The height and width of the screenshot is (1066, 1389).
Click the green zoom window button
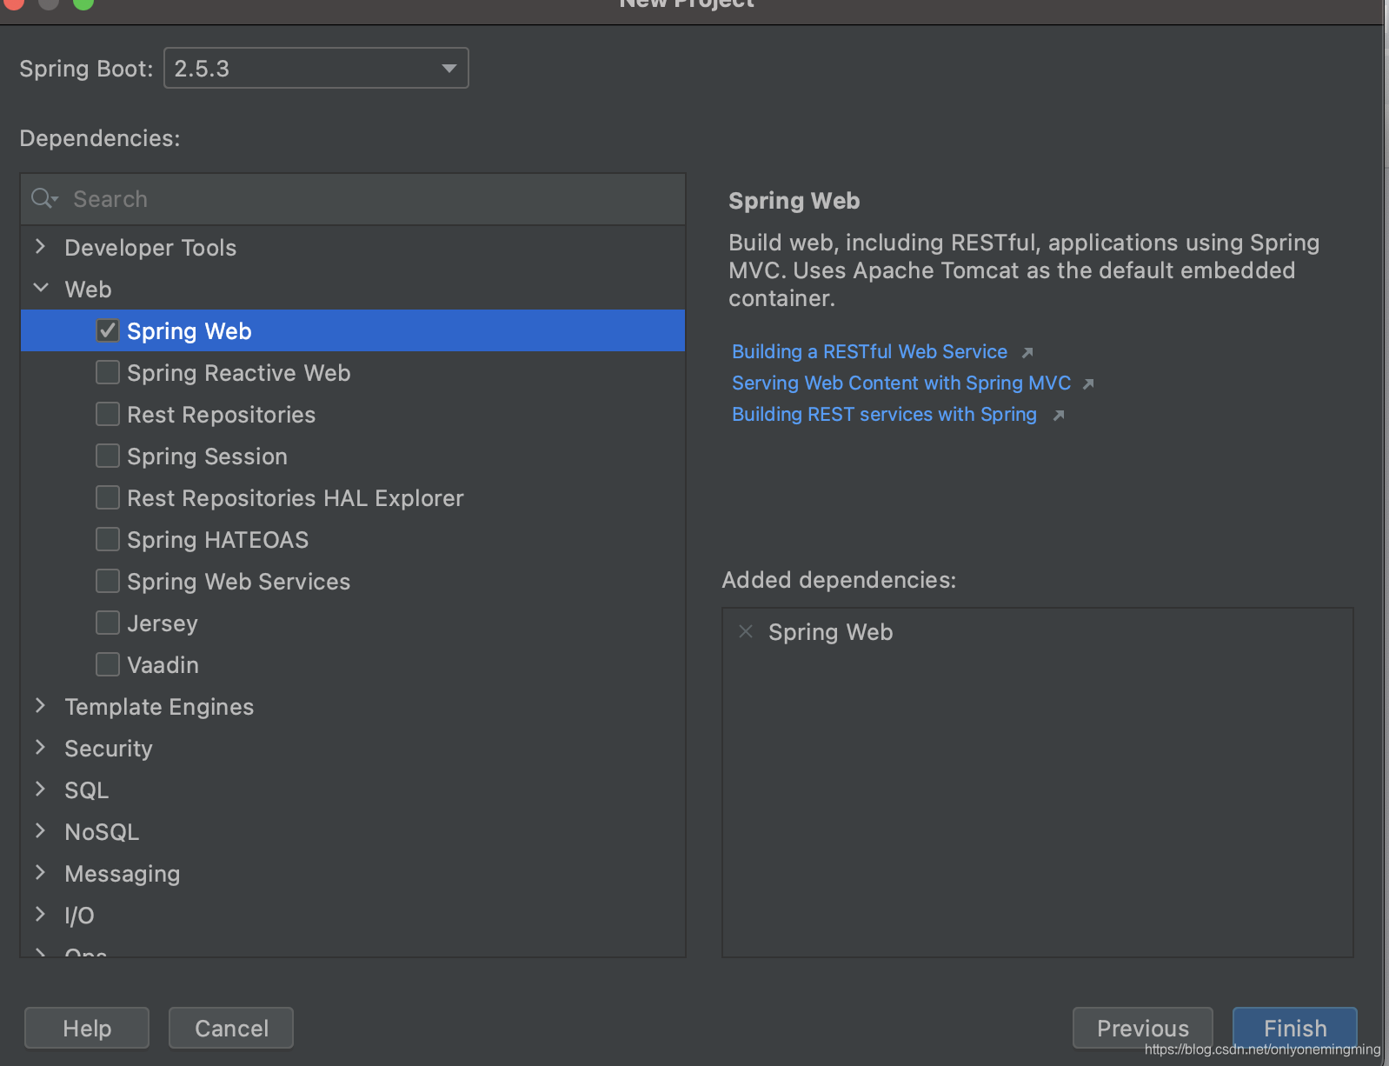83,3
